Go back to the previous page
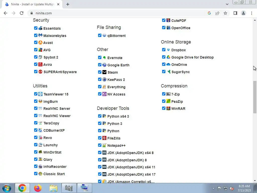The image size is (257, 193). click(6, 13)
